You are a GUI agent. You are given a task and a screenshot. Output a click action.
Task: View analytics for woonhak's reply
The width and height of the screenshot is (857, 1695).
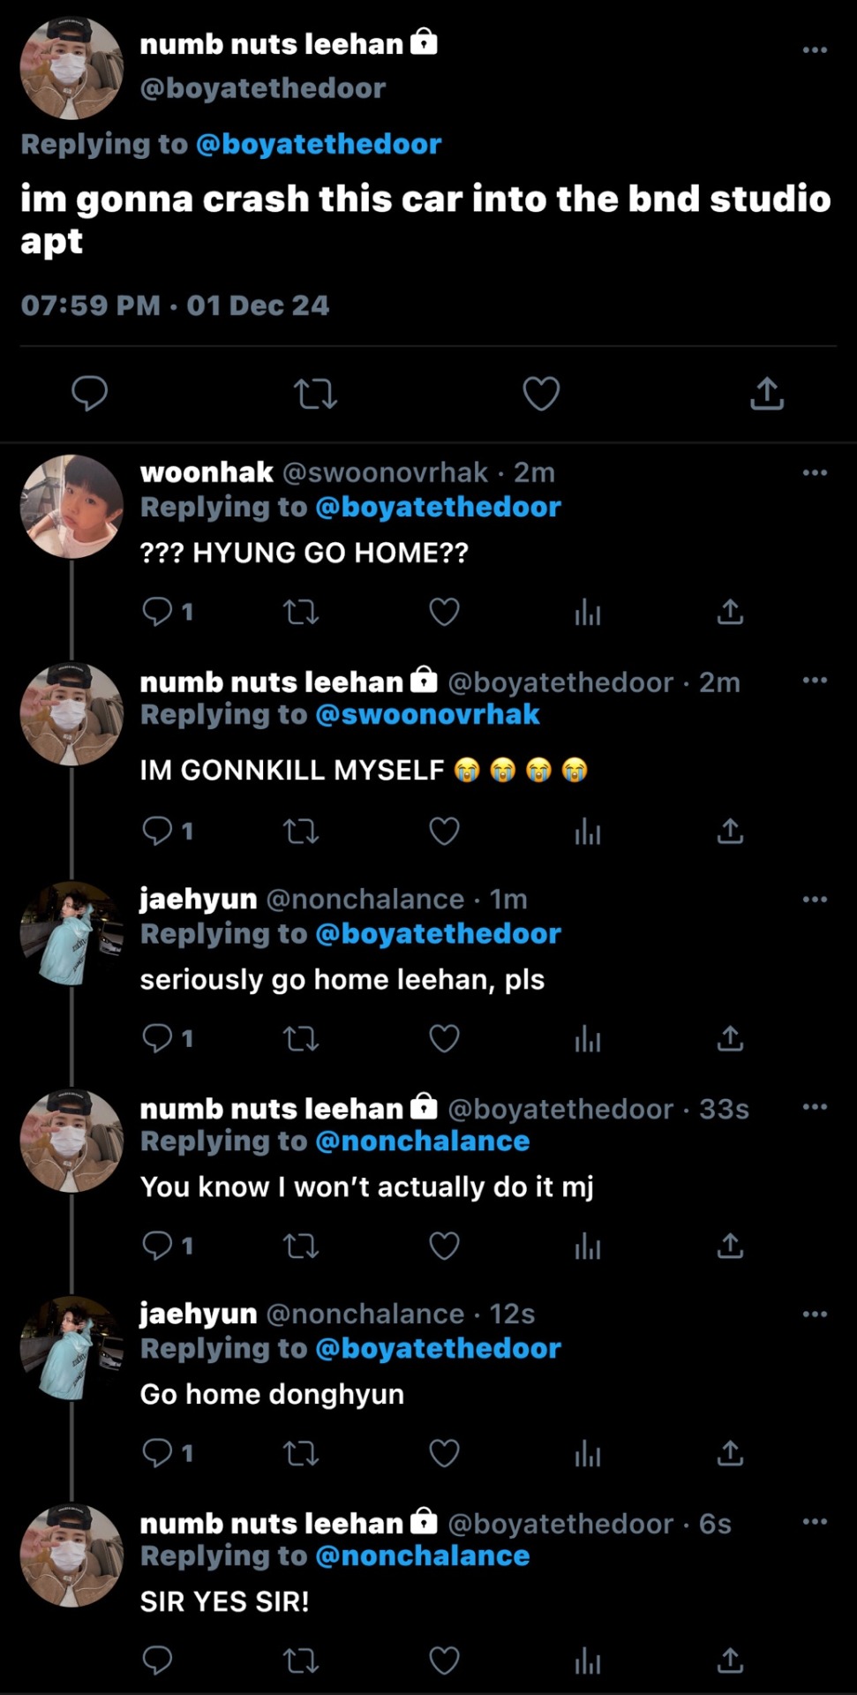click(x=587, y=612)
